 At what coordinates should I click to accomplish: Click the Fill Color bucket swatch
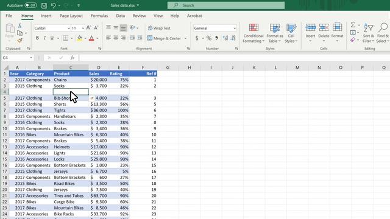pos(79,38)
